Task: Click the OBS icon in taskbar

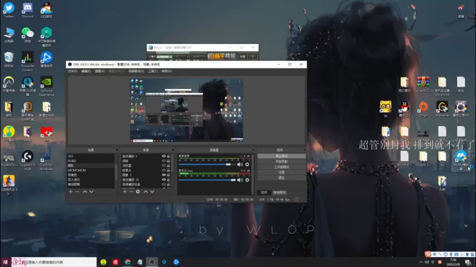Action: tap(152, 262)
